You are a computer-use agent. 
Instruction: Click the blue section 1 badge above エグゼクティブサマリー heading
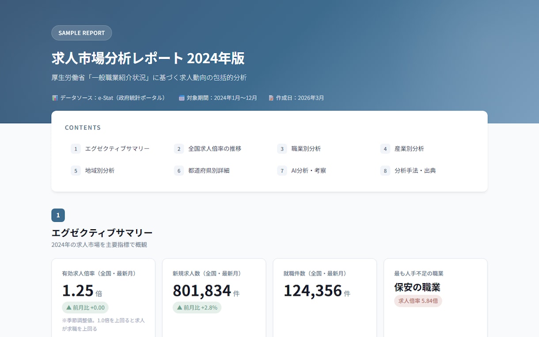pyautogui.click(x=58, y=215)
